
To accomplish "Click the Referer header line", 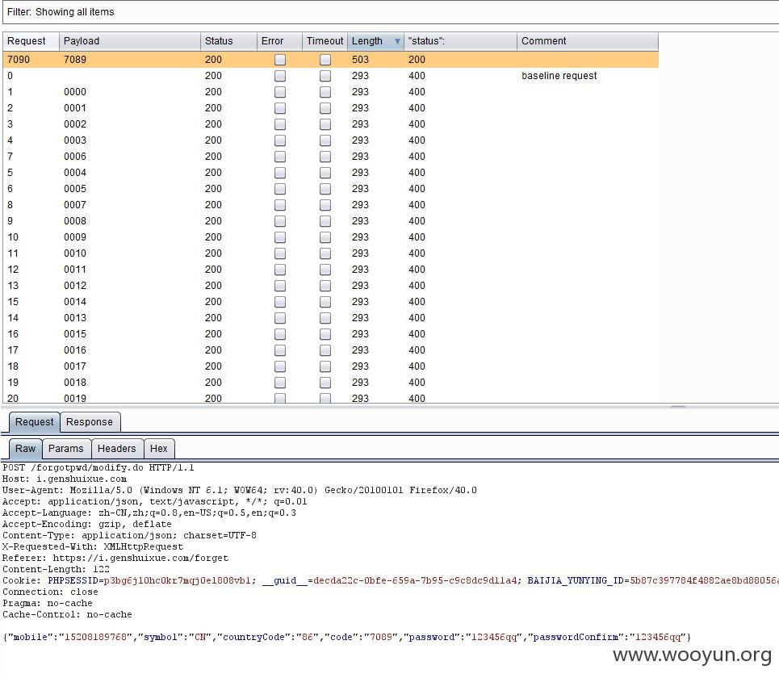I will click(115, 558).
